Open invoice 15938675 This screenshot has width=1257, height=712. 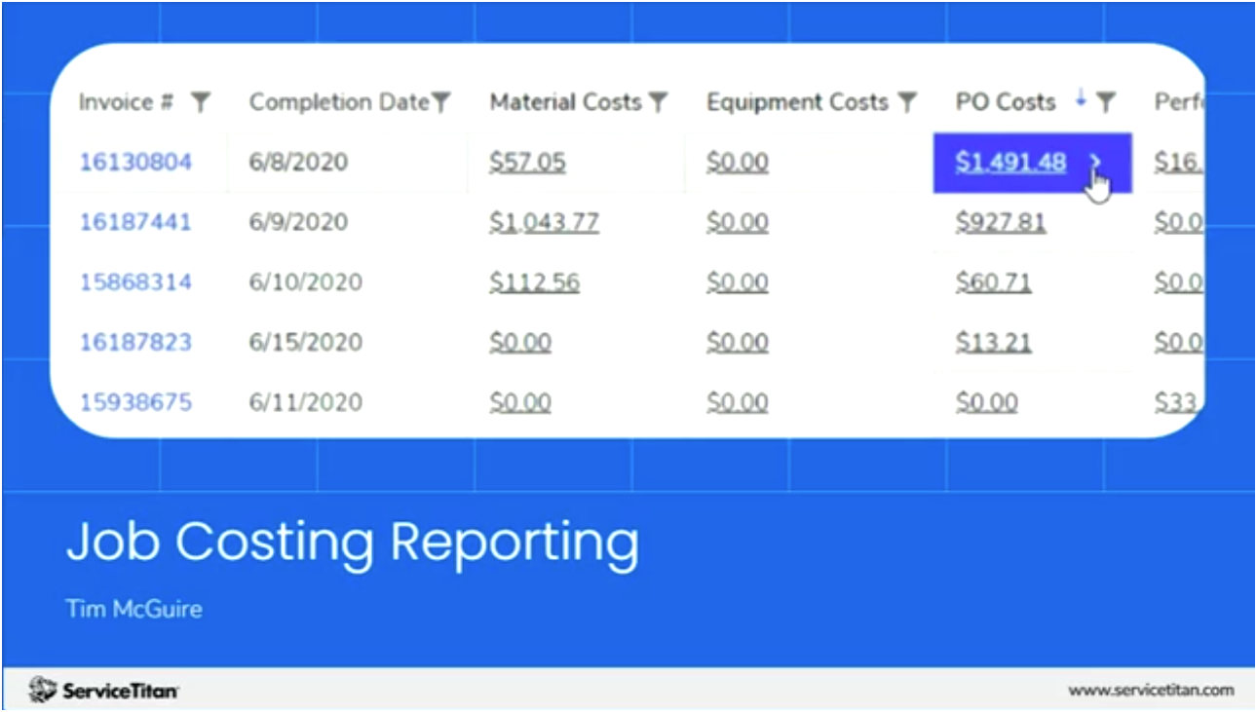click(135, 401)
